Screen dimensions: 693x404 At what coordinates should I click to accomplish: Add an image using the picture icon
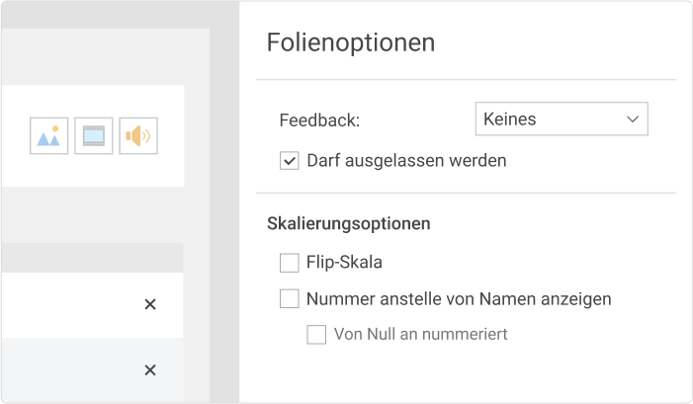[x=49, y=135]
